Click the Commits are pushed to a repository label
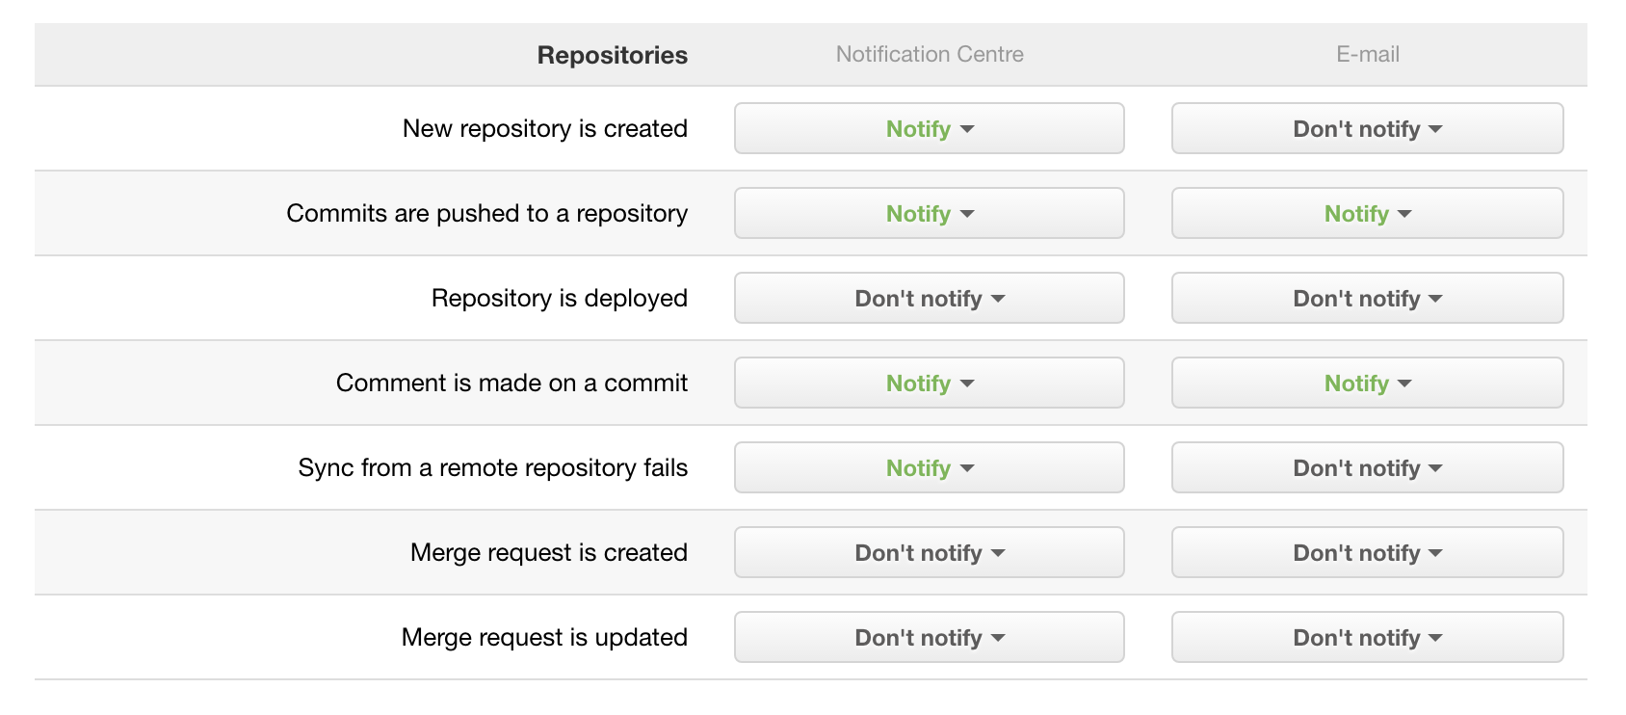Viewport: 1626px width, 715px height. click(486, 213)
